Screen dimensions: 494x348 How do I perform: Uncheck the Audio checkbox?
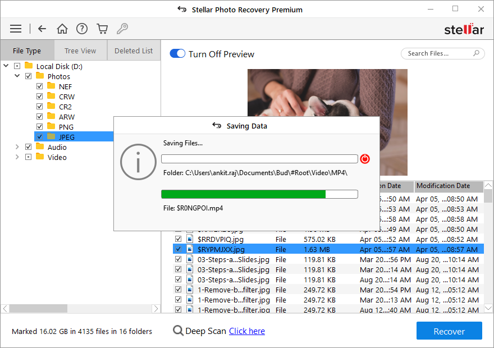29,146
